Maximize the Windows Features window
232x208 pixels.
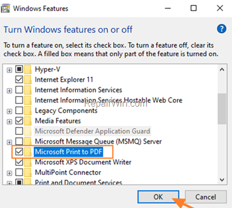coord(194,9)
